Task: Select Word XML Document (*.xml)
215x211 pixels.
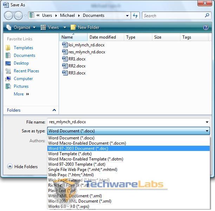Action: click(x=129, y=196)
